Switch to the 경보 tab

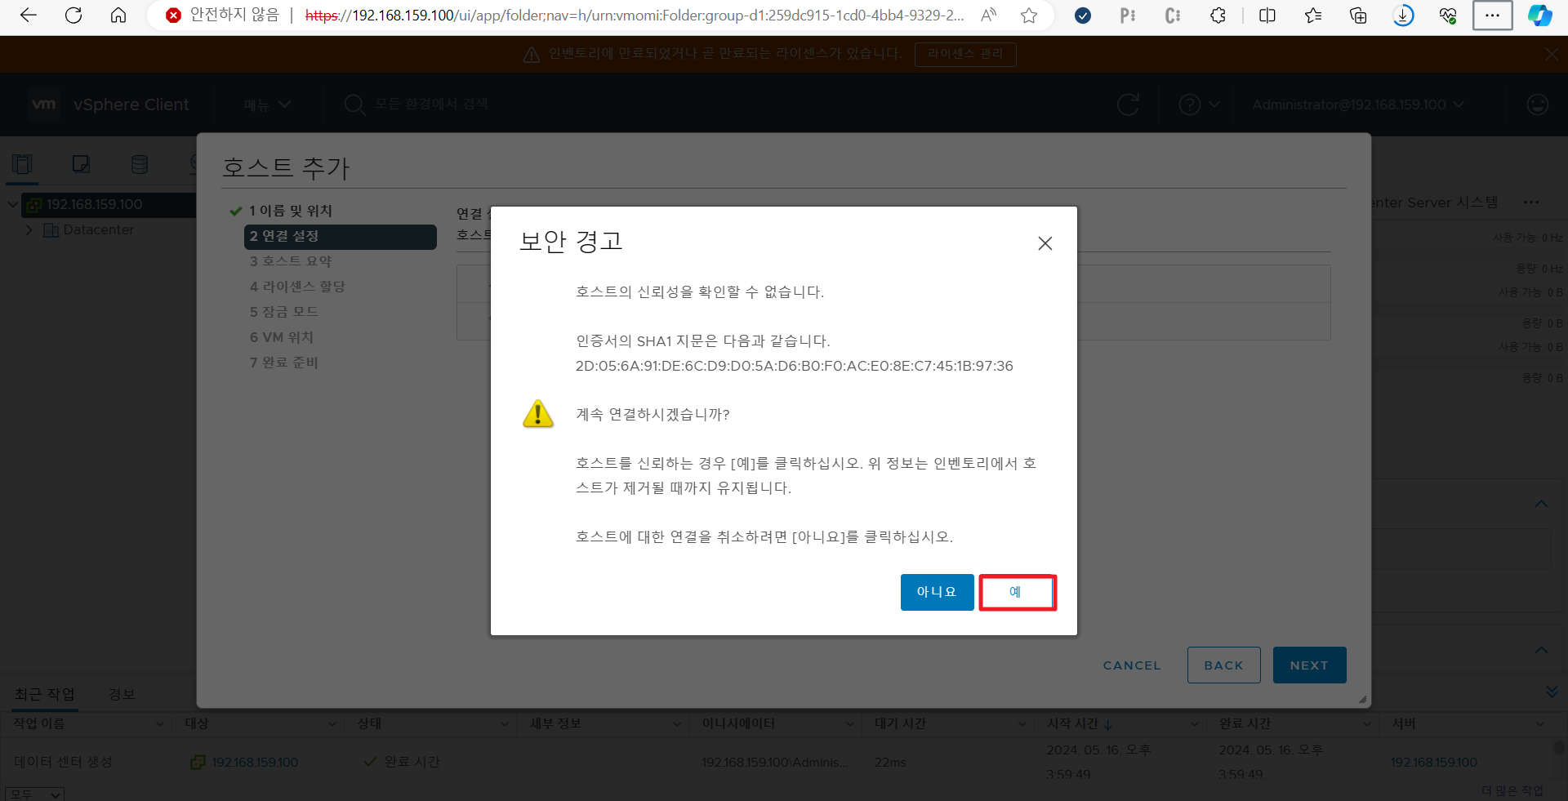121,694
